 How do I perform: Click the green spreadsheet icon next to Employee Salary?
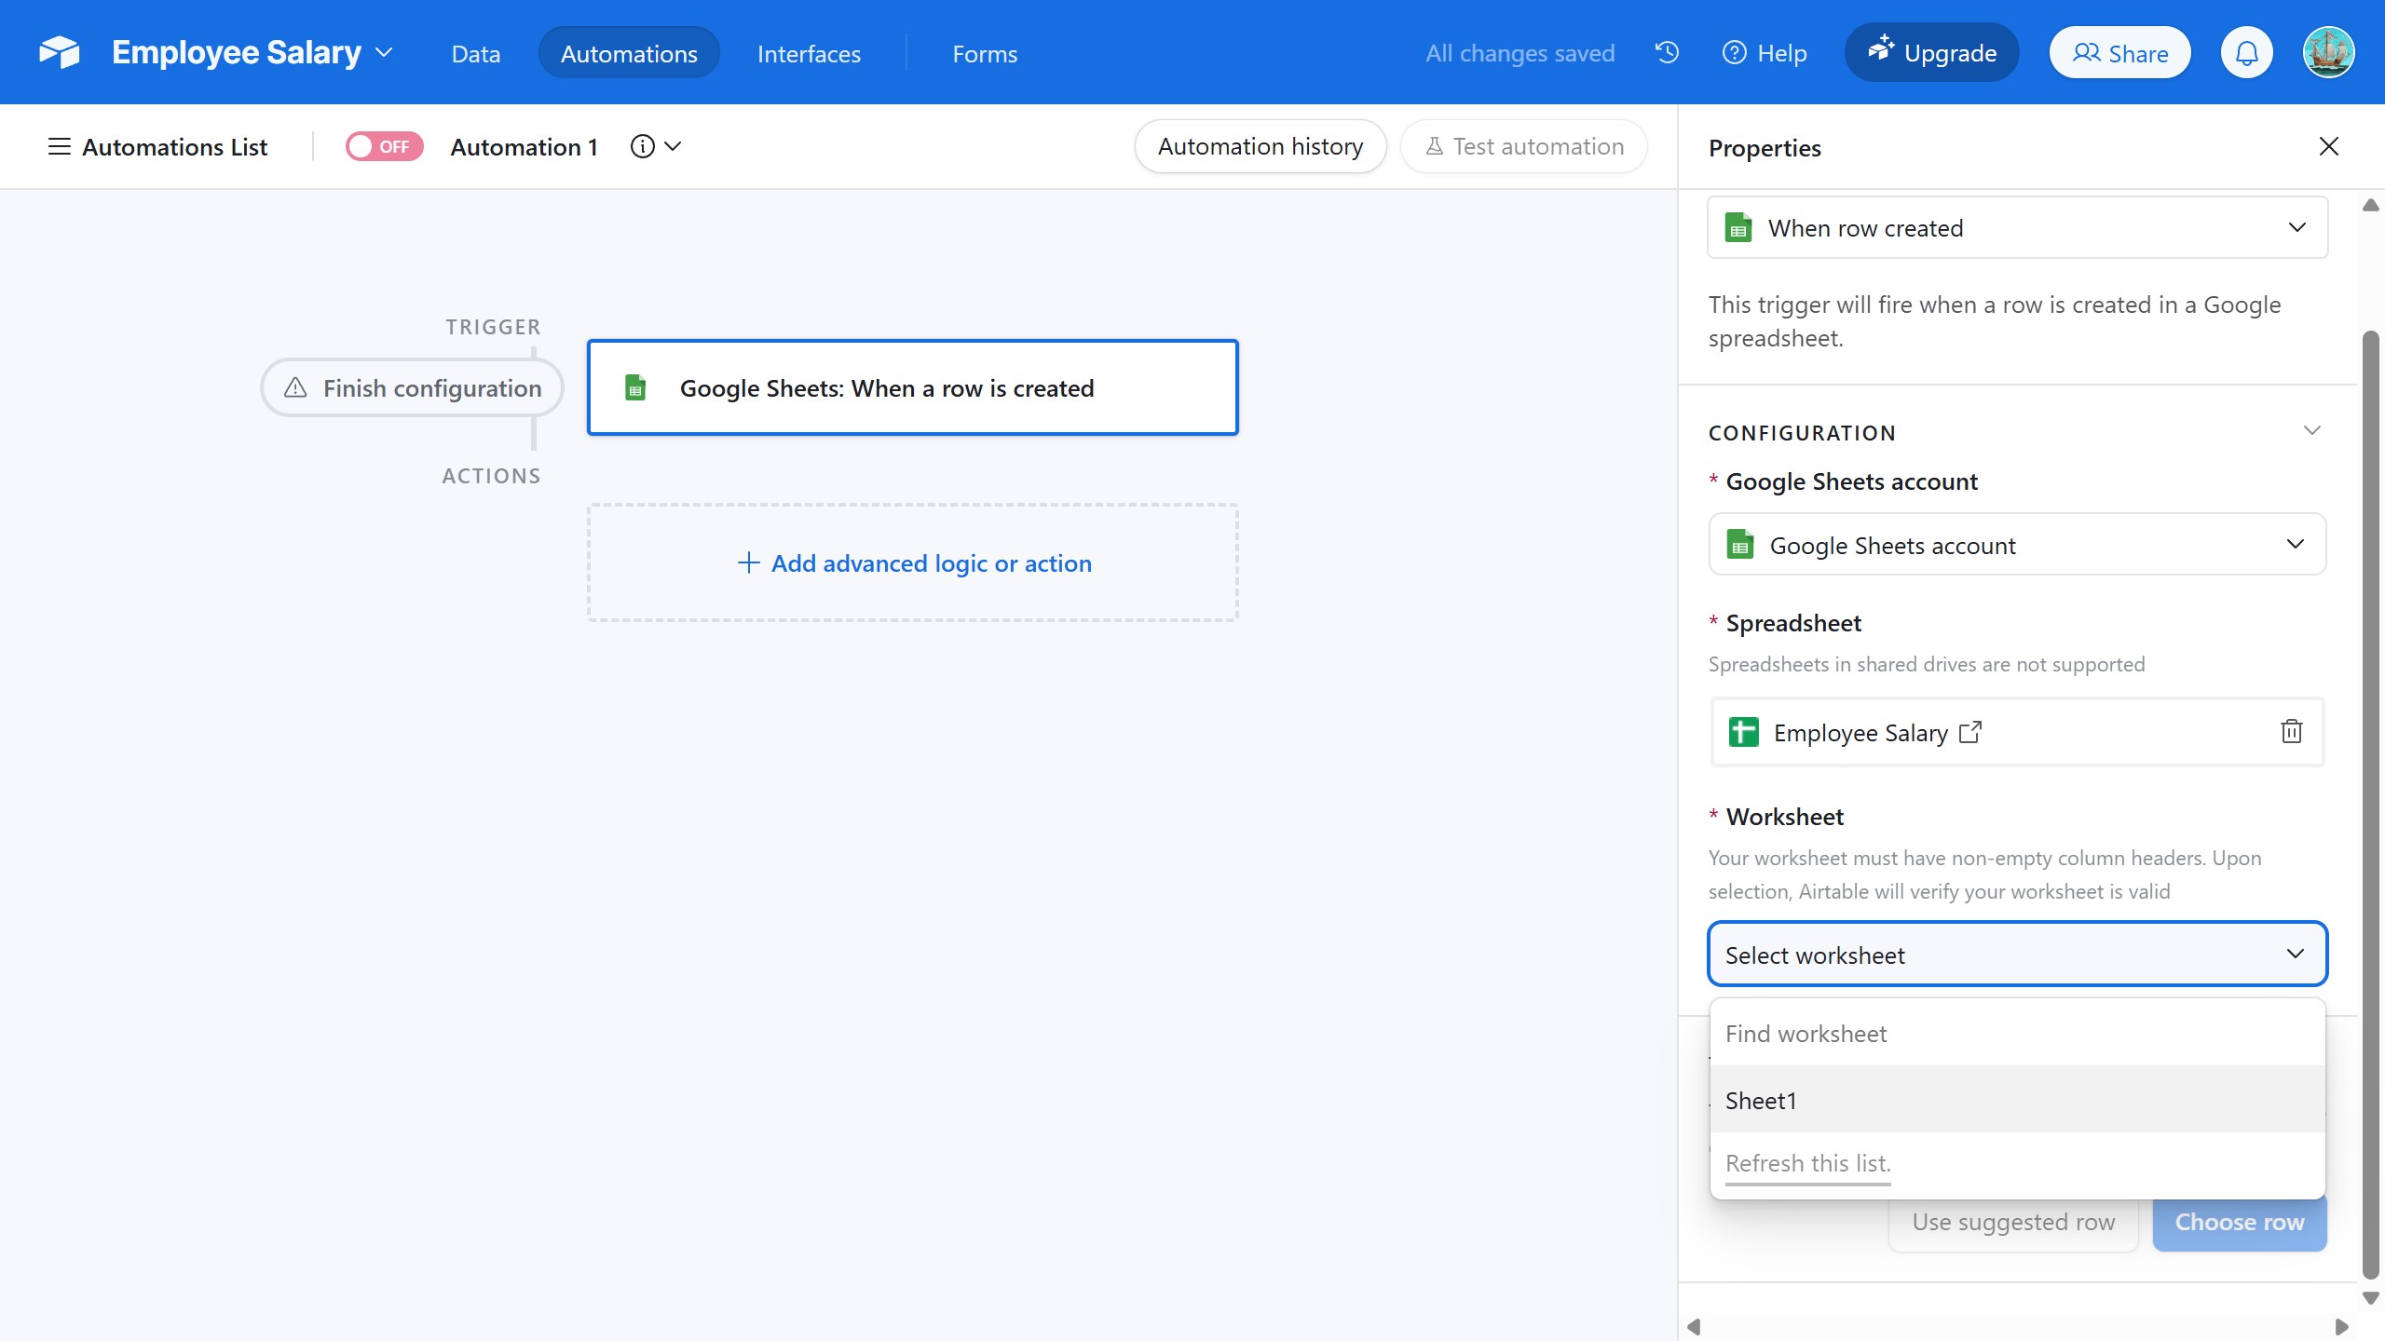point(1743,732)
